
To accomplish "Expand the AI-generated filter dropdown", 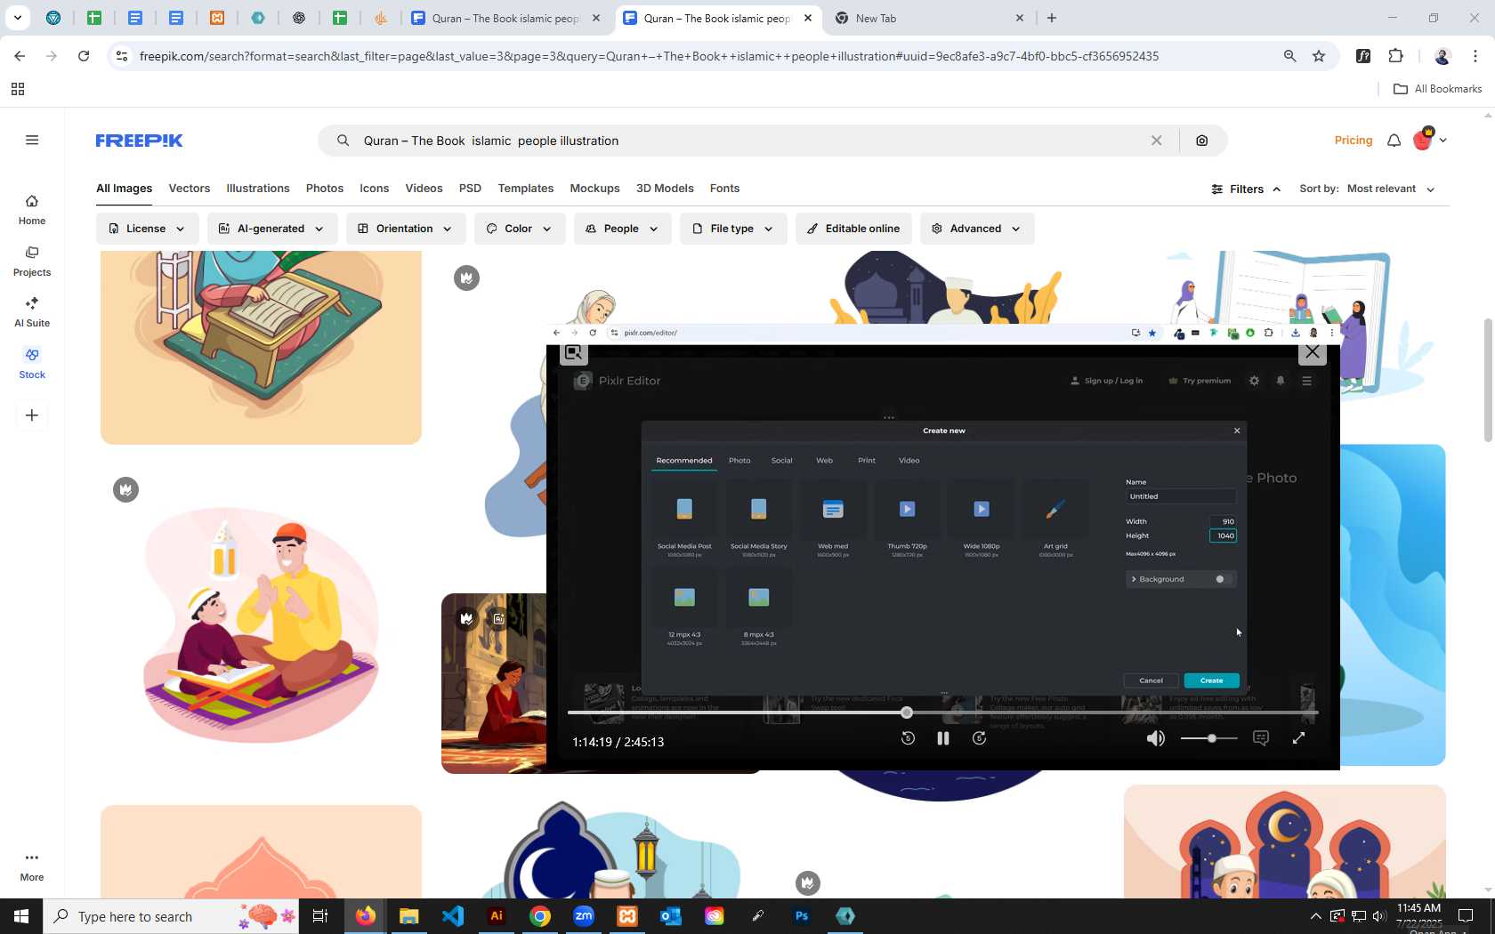I will pyautogui.click(x=271, y=229).
